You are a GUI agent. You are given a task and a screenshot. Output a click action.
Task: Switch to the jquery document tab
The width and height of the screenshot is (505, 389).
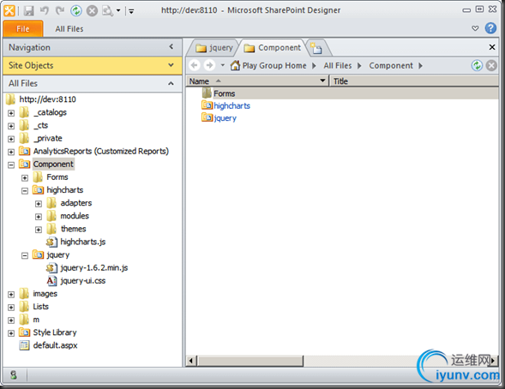click(213, 48)
